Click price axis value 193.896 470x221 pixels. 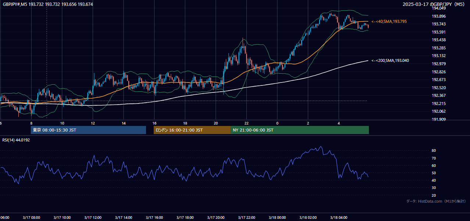click(439, 16)
